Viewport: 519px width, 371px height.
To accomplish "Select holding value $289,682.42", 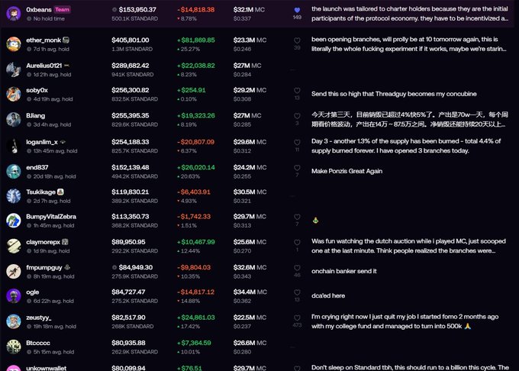I will pyautogui.click(x=131, y=66).
